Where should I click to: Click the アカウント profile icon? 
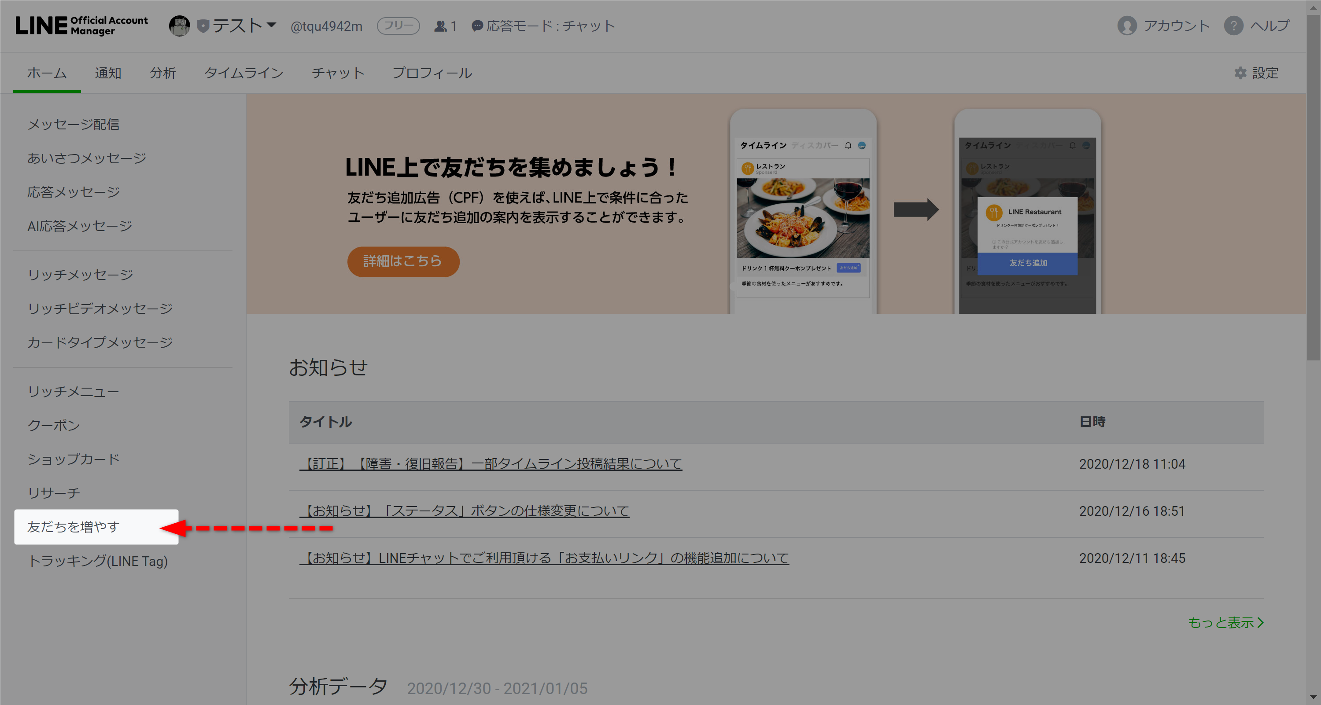coord(1127,26)
